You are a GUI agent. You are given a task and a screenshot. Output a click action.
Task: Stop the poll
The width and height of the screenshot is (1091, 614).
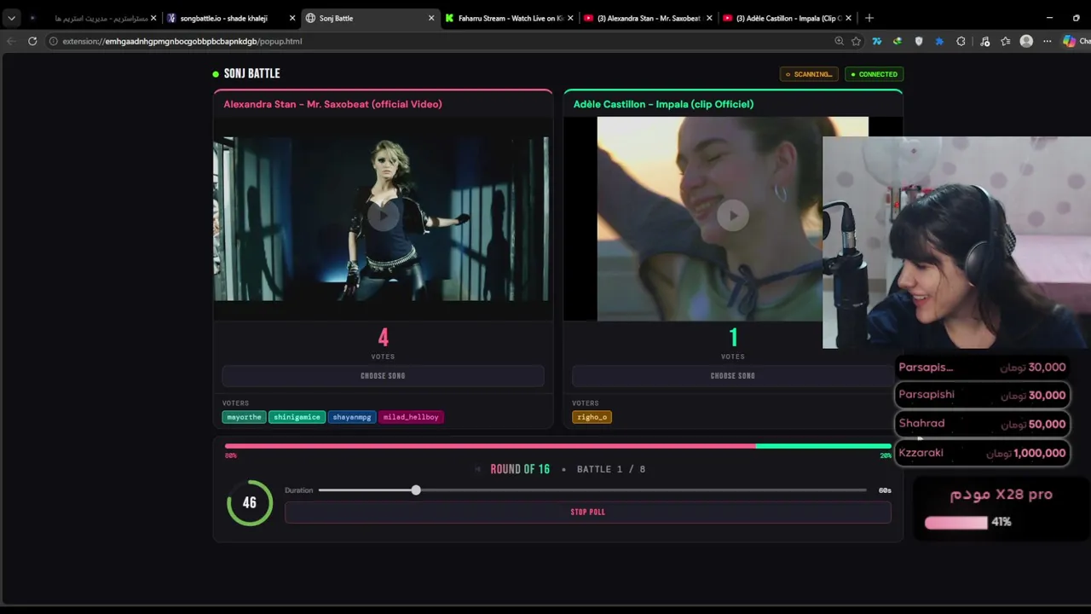588,512
